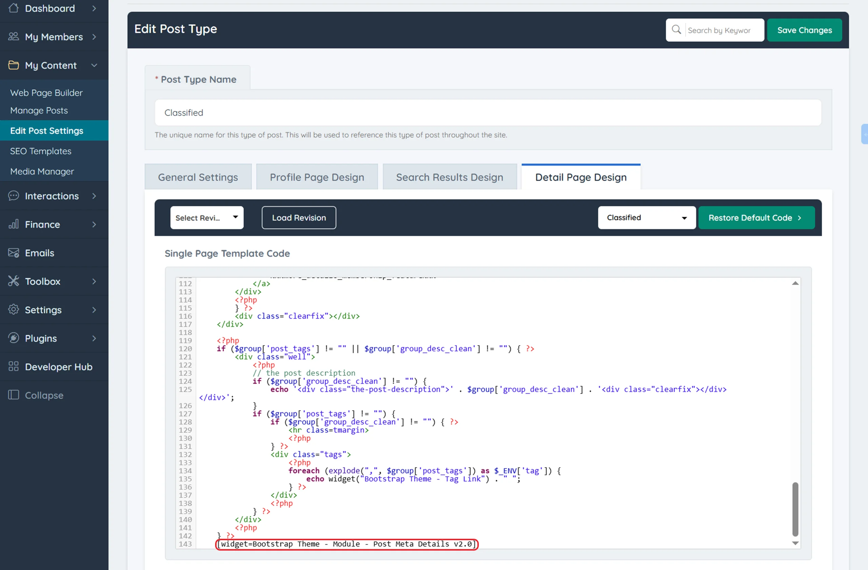Click the Toolbox tools icon

pos(14,281)
